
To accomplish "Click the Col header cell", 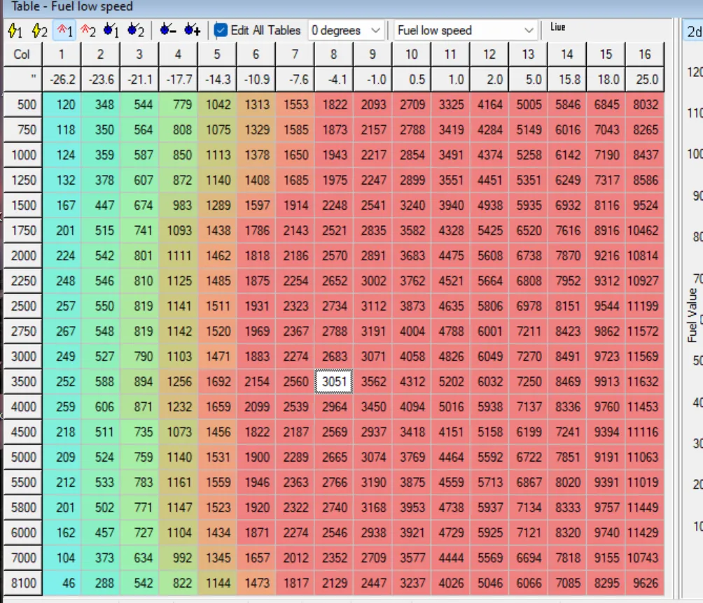I will 22,54.
